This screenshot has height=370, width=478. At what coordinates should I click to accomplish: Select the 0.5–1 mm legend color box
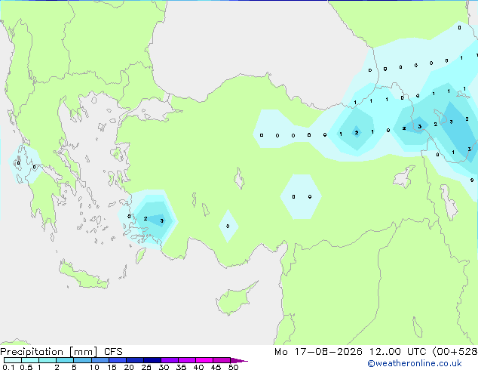tap(30, 360)
